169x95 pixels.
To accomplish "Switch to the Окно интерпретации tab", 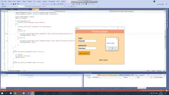I will [128, 88].
